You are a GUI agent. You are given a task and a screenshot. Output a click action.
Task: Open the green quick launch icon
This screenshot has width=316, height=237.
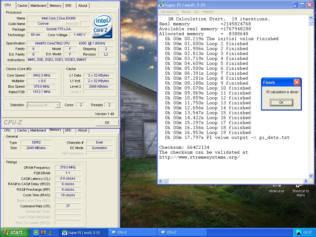(36, 232)
